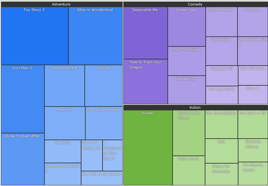Click Shrek Forever After tile

click(x=23, y=159)
